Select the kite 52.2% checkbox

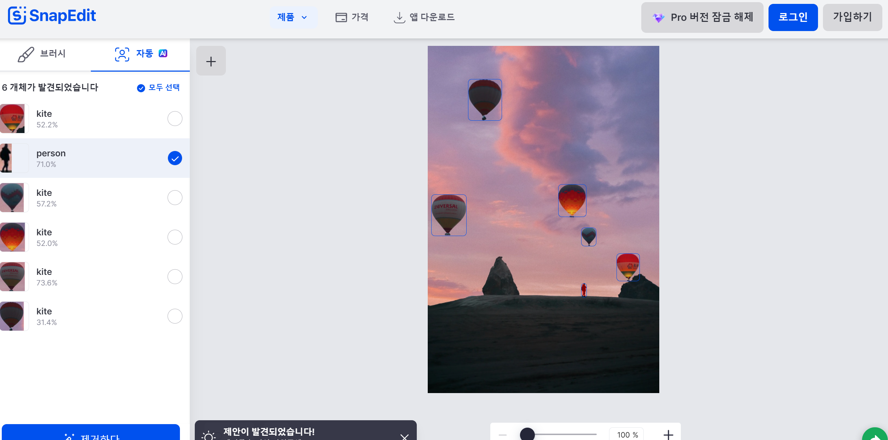pyautogui.click(x=175, y=119)
